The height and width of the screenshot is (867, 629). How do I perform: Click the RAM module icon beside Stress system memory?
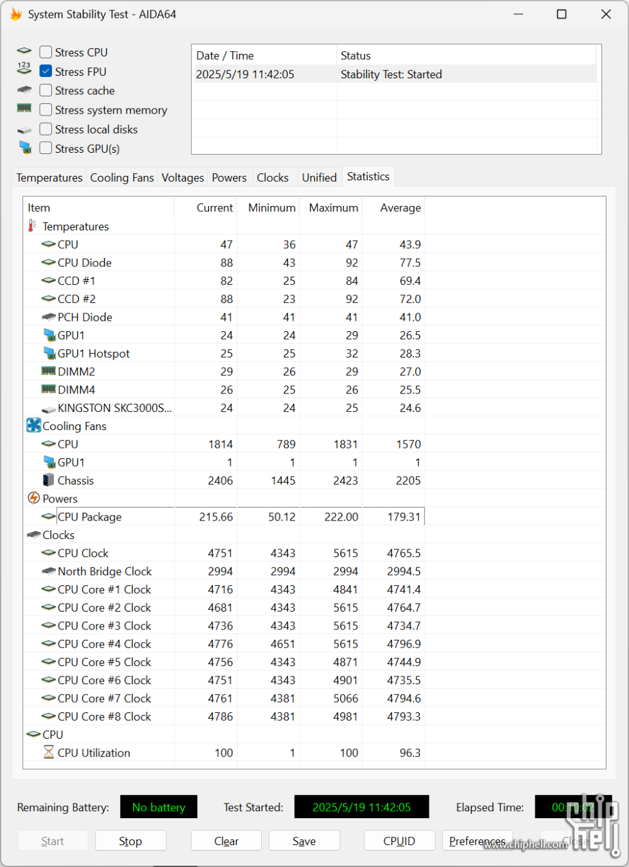point(24,108)
